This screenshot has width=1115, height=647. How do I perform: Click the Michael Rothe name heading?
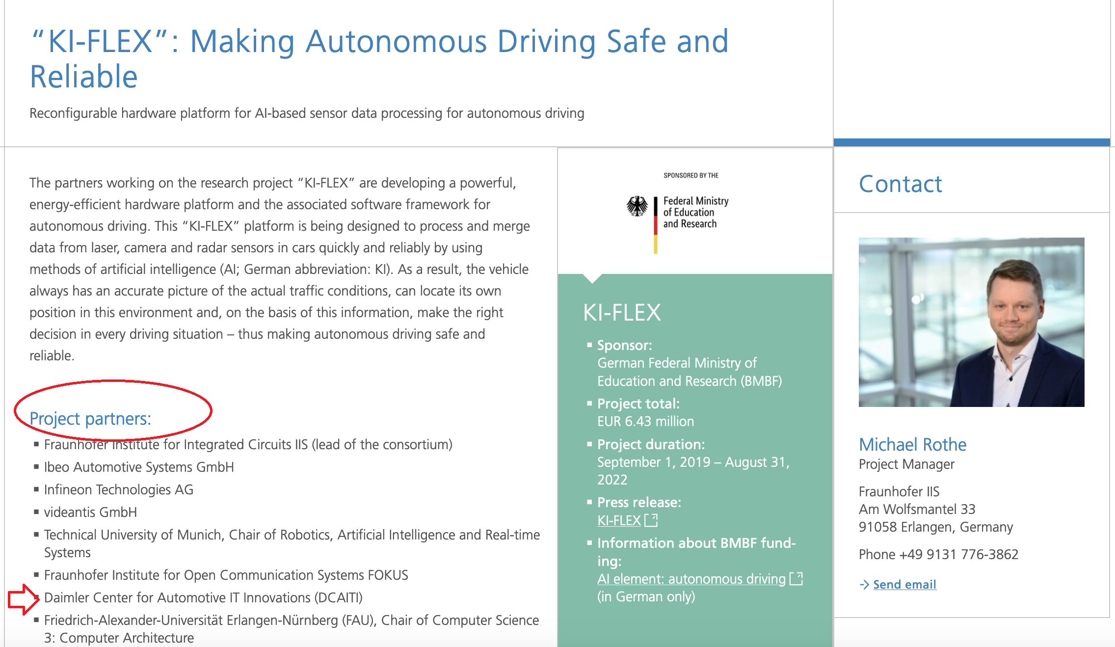coord(912,444)
